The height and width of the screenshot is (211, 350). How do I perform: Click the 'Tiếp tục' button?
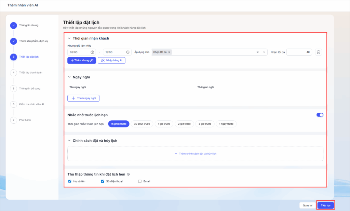click(x=325, y=205)
